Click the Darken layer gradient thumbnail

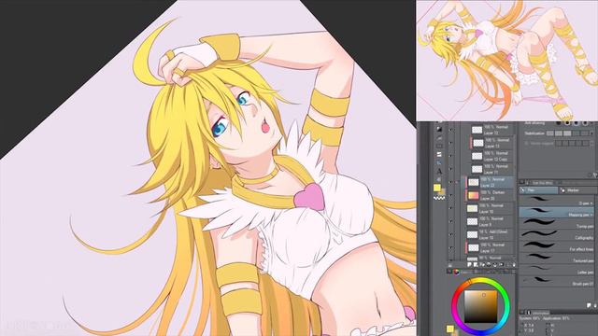tap(474, 195)
